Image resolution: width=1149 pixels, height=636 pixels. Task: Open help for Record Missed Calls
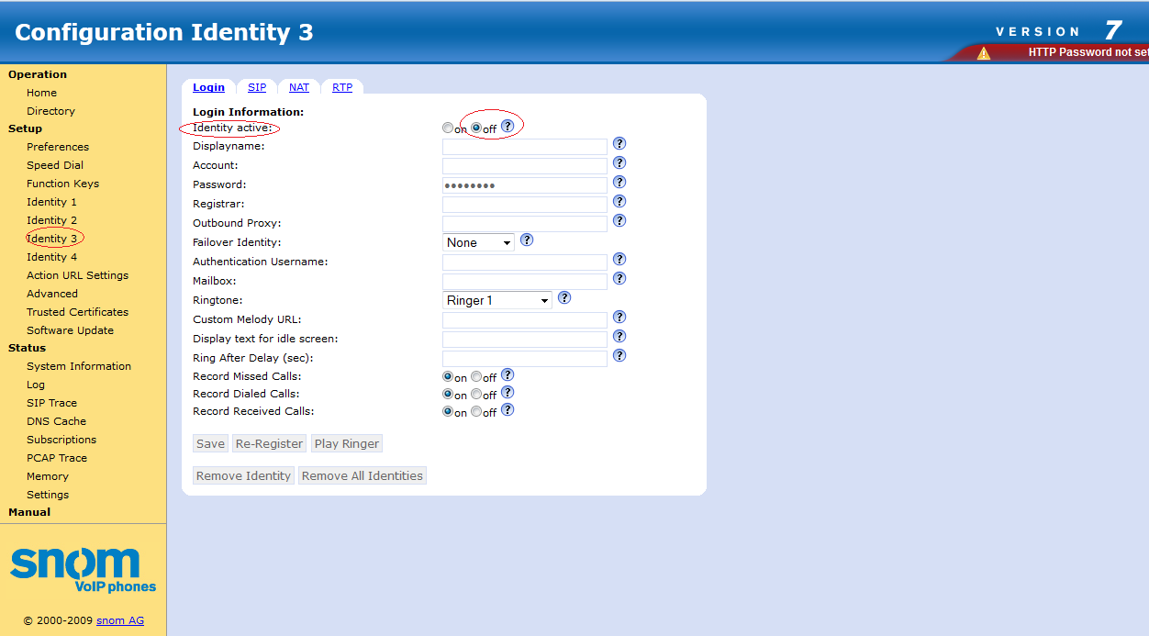(508, 375)
